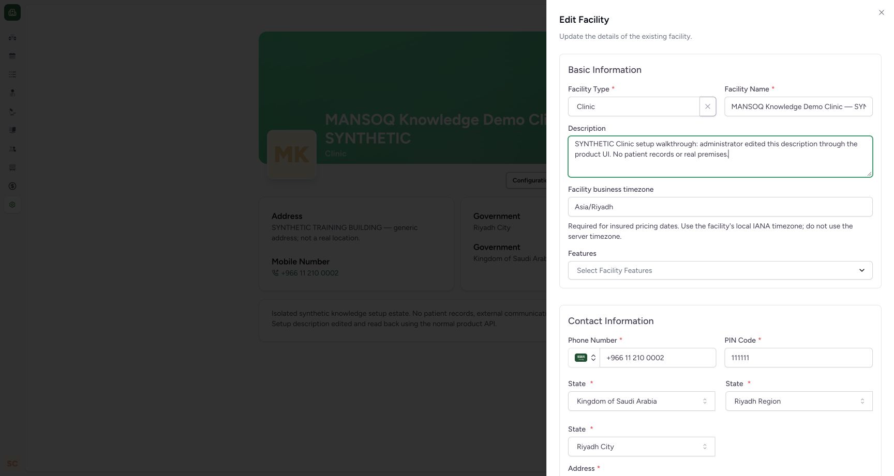894x476 pixels.
Task: Click the 'SYNTHETIC TRAINING BUILDING' address text
Action: (x=345, y=233)
